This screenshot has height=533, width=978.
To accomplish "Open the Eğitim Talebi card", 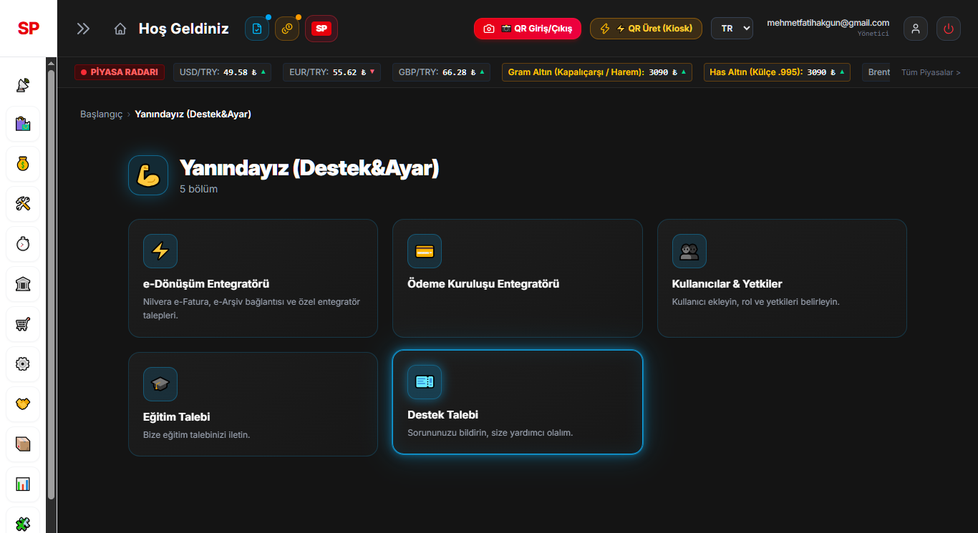I will (253, 404).
